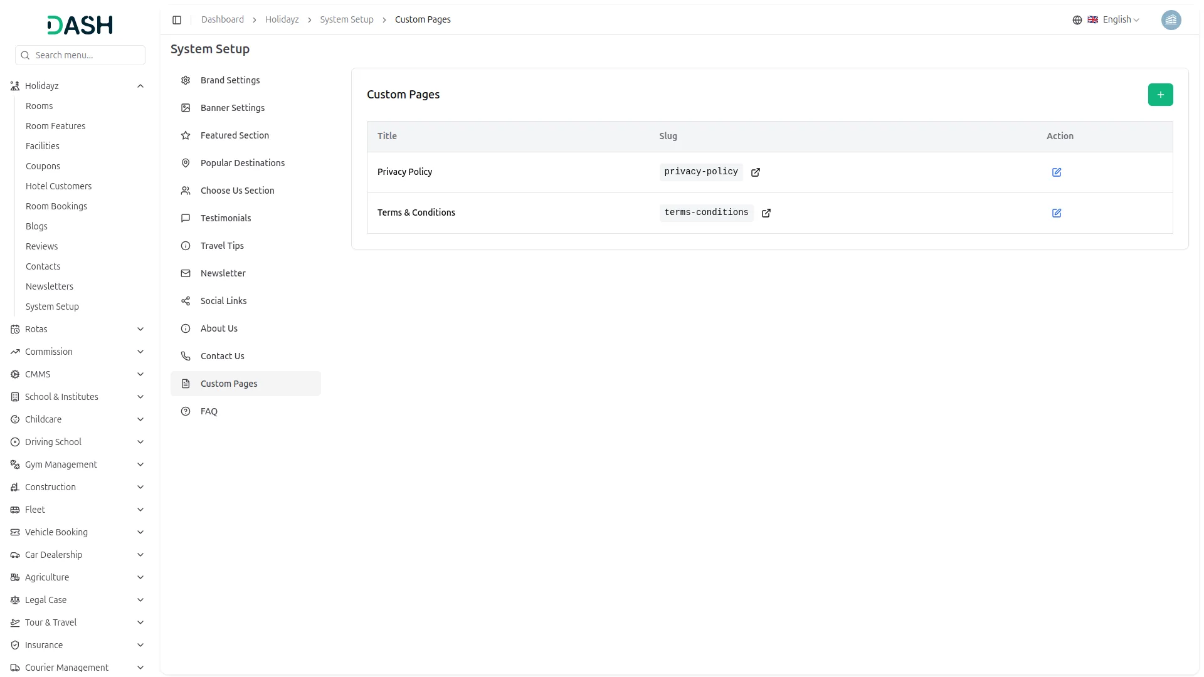Open privacy-policy slug external link icon

click(x=755, y=172)
